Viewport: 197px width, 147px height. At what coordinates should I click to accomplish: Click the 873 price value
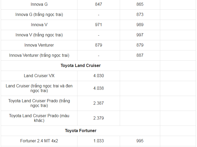pos(140,14)
